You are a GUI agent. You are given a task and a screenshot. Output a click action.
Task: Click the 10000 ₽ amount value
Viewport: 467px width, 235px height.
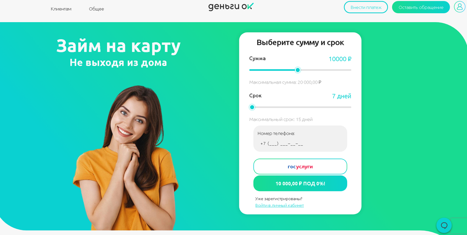click(x=340, y=59)
